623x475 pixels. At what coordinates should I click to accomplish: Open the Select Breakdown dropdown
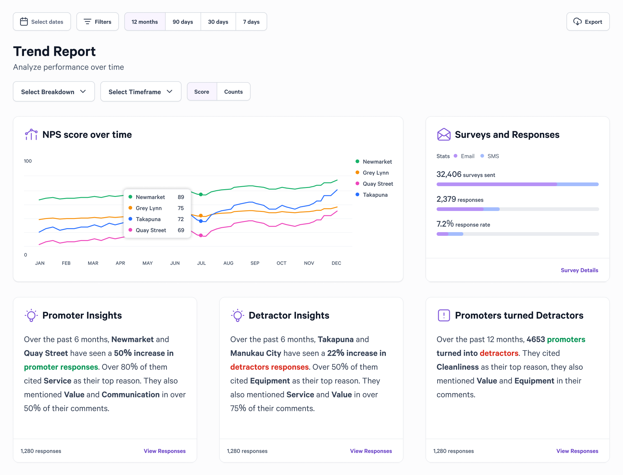pyautogui.click(x=54, y=91)
